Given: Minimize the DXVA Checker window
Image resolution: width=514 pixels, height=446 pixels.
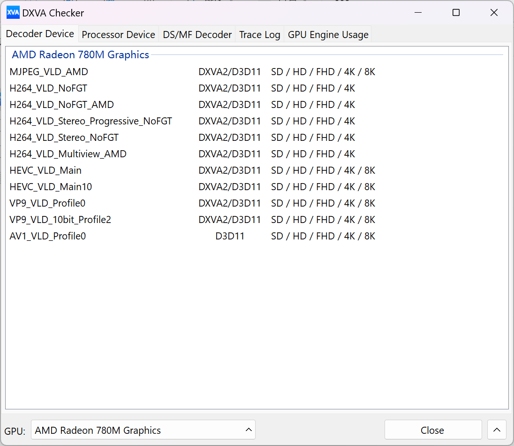Looking at the screenshot, I should pyautogui.click(x=418, y=13).
